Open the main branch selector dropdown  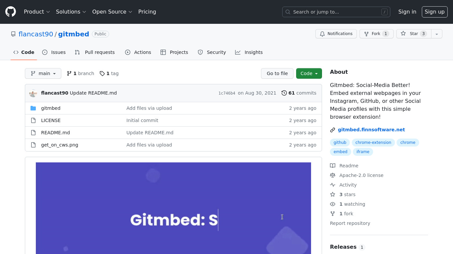click(x=43, y=73)
